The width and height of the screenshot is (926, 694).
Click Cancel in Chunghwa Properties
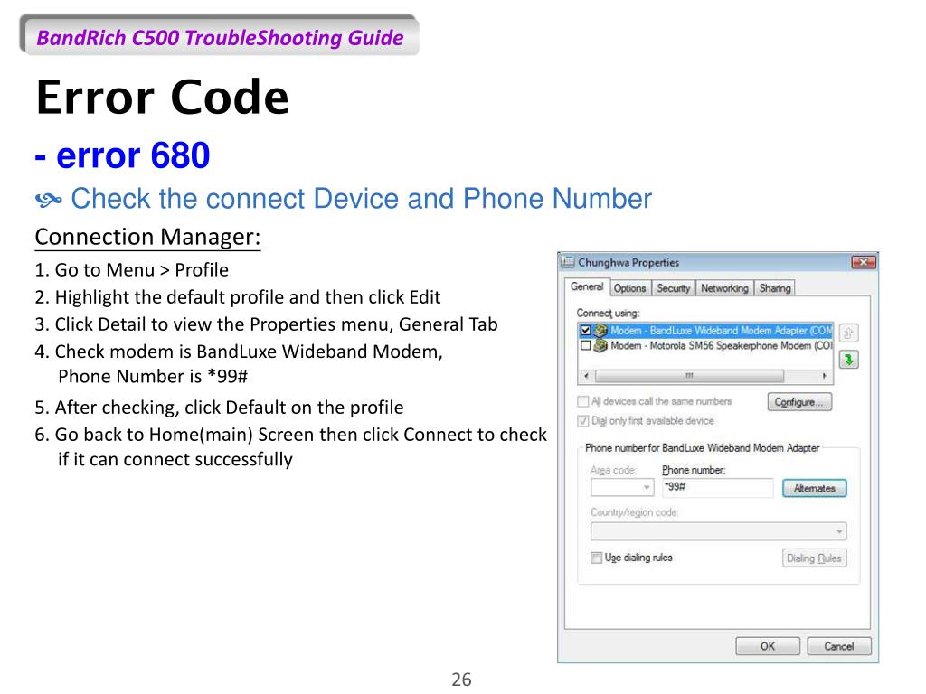coord(838,646)
